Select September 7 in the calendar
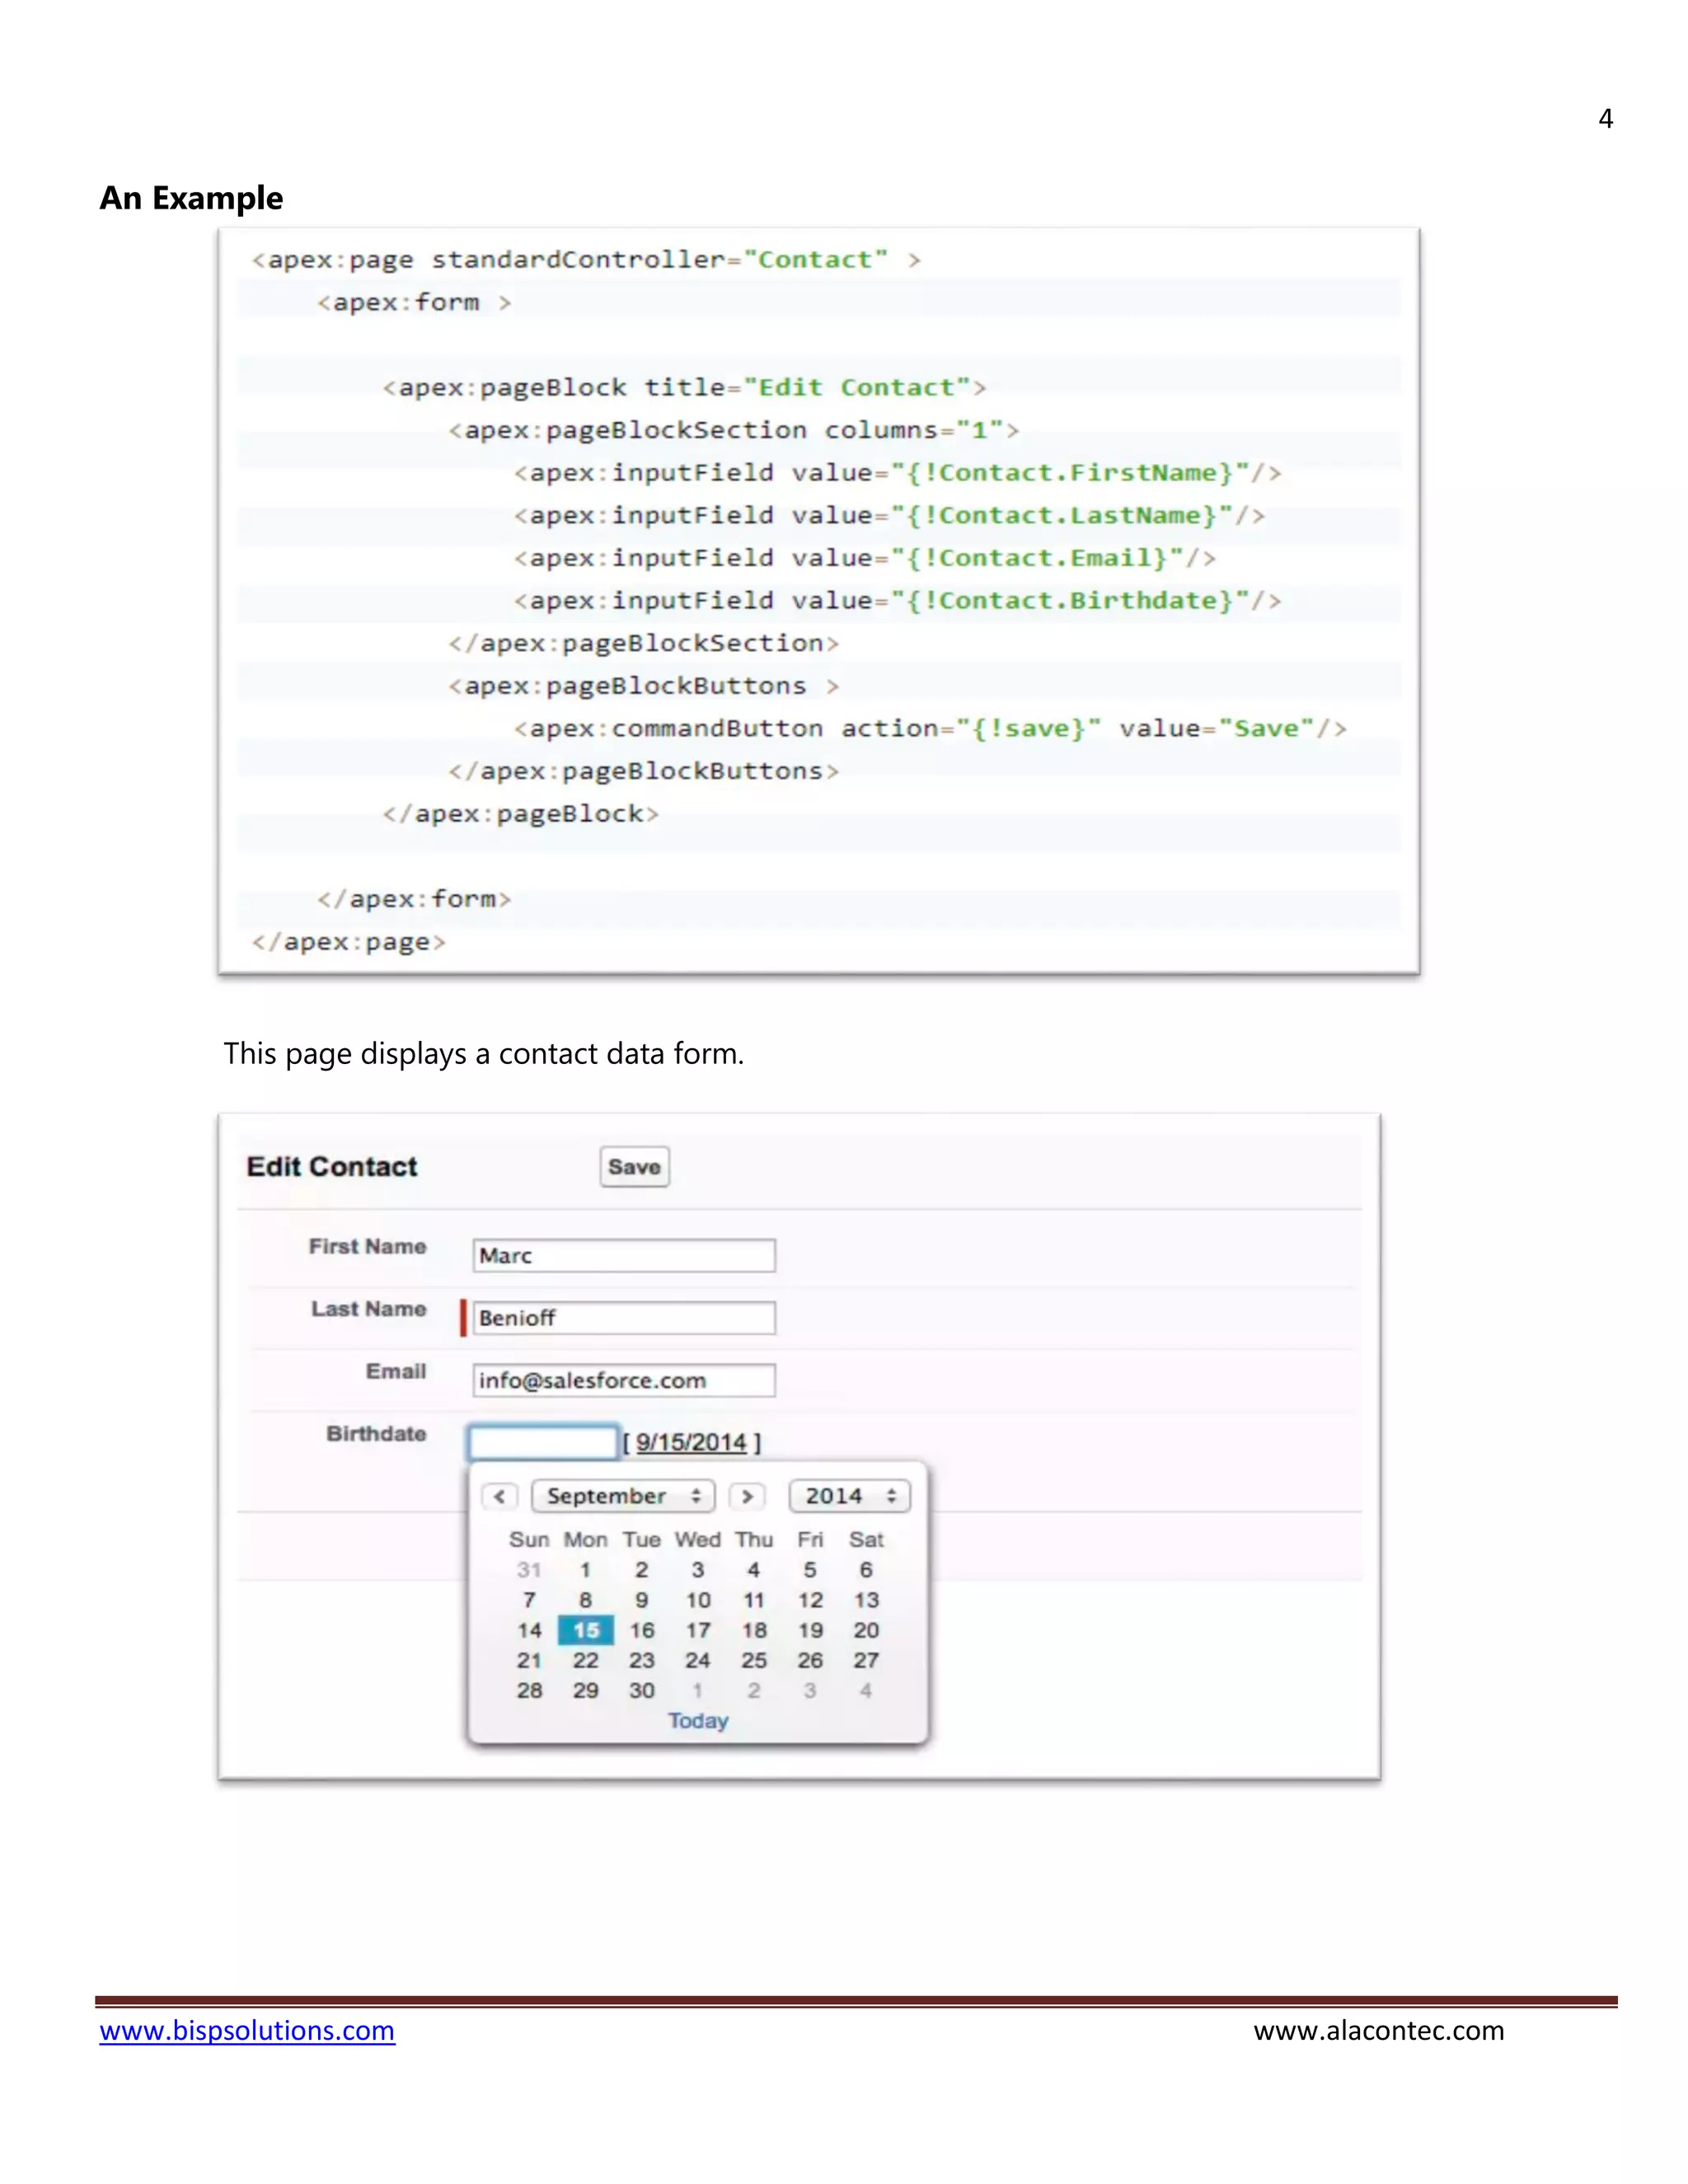 529,1601
